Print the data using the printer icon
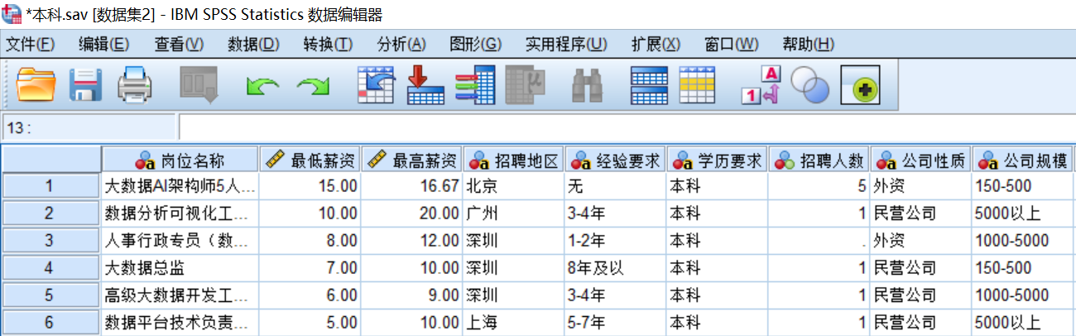This screenshot has width=1076, height=336. tap(135, 84)
